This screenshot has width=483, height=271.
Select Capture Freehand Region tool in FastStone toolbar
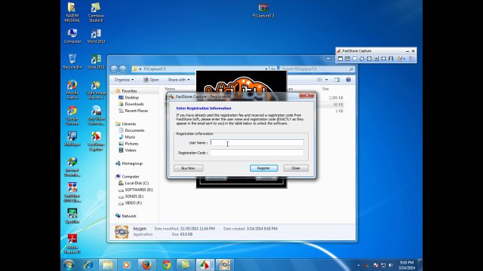[362, 59]
